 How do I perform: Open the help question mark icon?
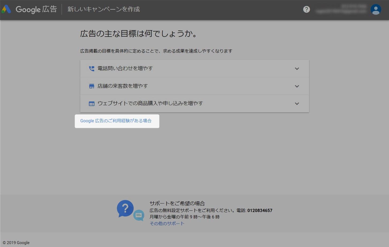(x=307, y=9)
